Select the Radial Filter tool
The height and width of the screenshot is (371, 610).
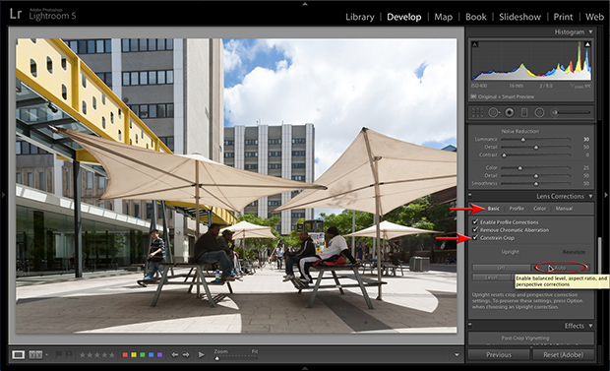[539, 113]
